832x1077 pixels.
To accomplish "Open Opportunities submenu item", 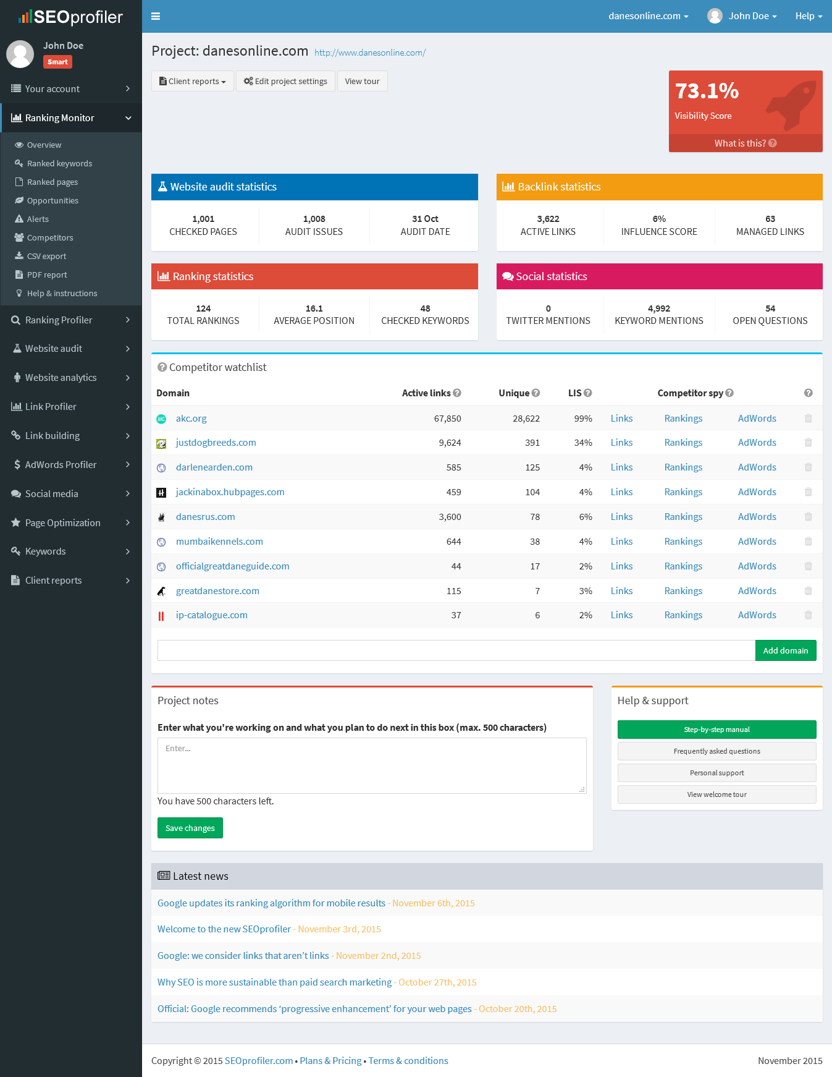I will point(53,200).
